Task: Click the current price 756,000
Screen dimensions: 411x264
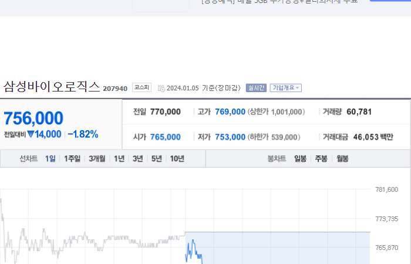Action: pos(33,118)
